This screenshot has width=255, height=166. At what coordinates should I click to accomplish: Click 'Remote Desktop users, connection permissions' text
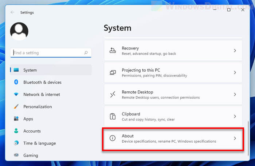161,98
